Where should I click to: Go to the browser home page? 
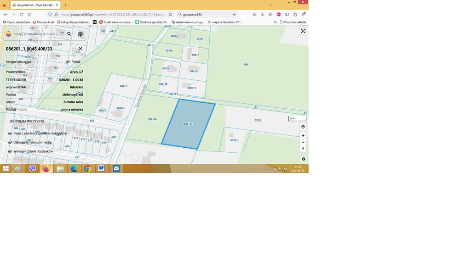click(x=29, y=14)
